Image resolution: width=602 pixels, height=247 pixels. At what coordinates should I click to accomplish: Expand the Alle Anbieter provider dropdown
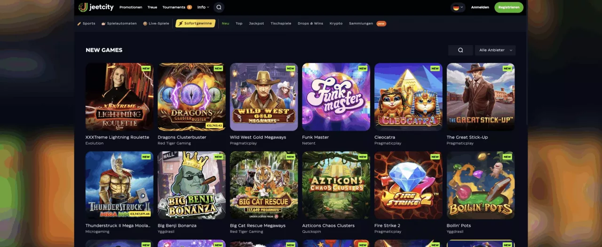(x=495, y=50)
